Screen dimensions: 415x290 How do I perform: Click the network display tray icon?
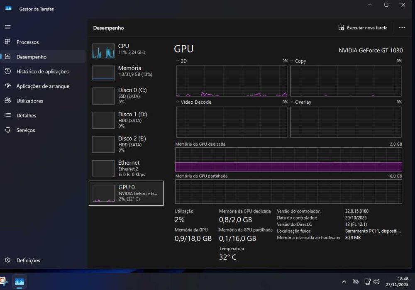[367, 282]
